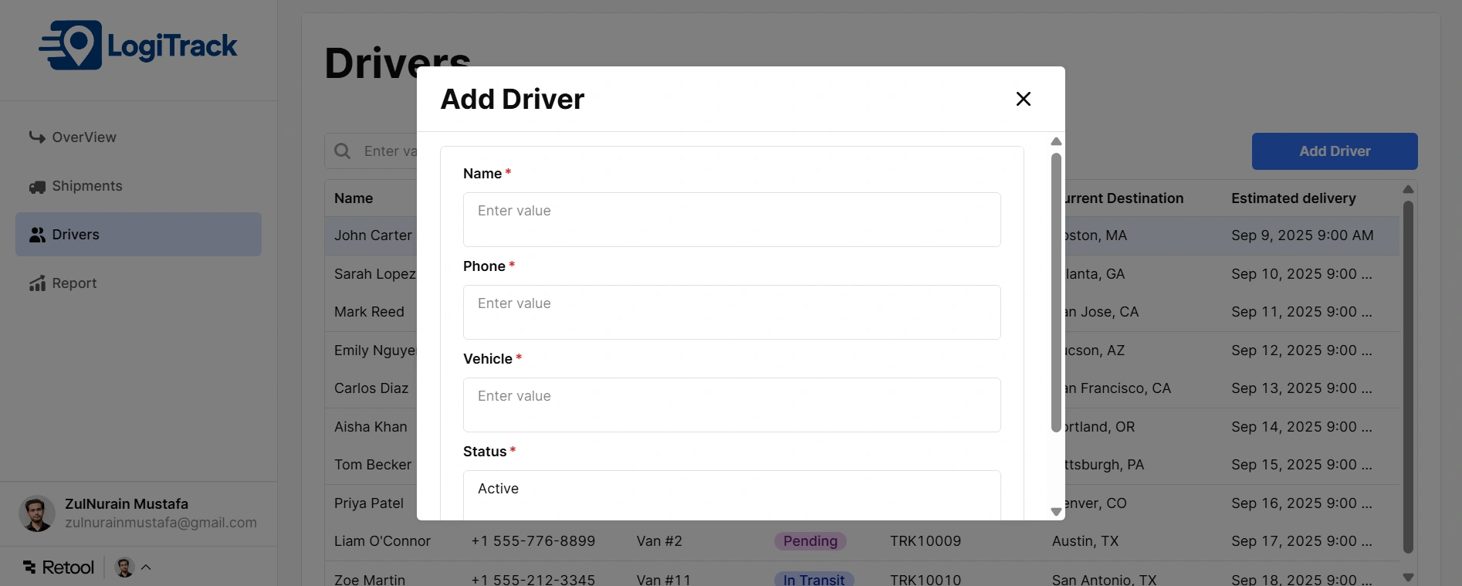Click the drivers table scrollbar up arrow
The height and width of the screenshot is (586, 1462).
(x=1408, y=189)
